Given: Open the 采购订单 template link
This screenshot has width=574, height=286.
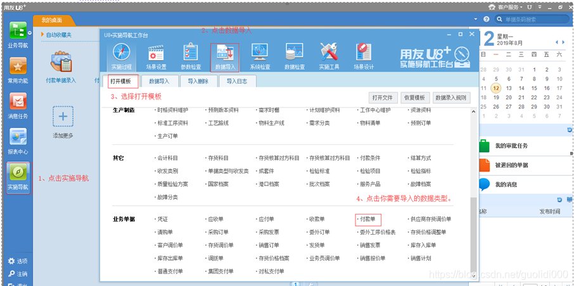Looking at the screenshot, I should (218, 232).
